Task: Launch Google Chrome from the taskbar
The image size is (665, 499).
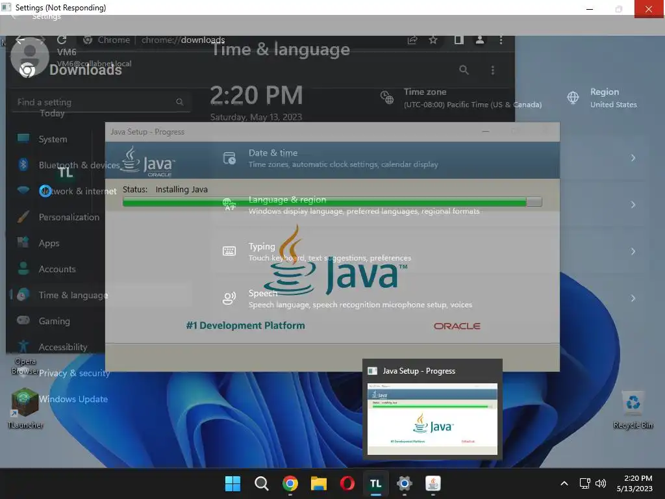Action: coord(290,483)
